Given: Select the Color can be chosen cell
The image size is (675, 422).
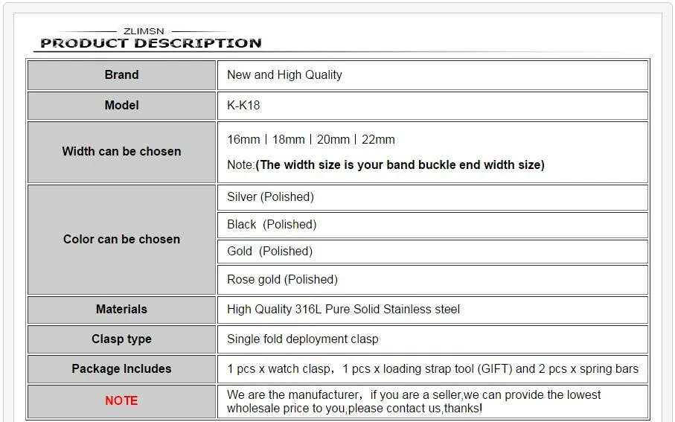Looking at the screenshot, I should pyautogui.click(x=121, y=240).
